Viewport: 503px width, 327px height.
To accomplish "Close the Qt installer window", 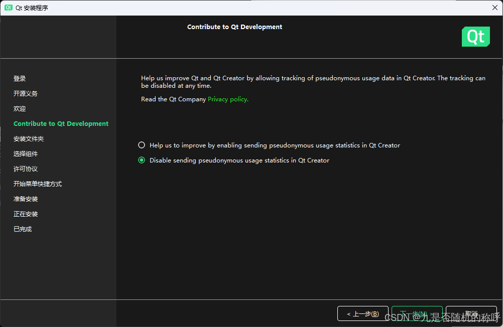I will point(494,8).
